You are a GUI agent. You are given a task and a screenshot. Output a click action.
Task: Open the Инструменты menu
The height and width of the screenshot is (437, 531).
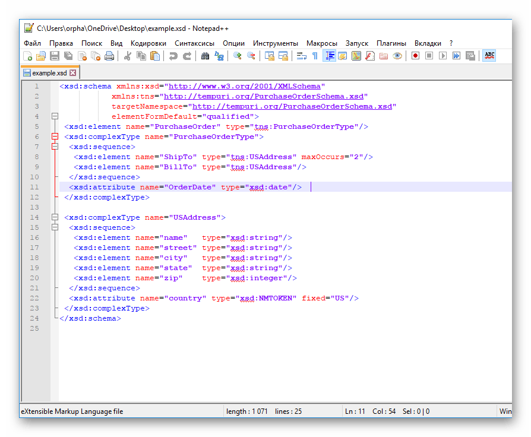pos(276,43)
